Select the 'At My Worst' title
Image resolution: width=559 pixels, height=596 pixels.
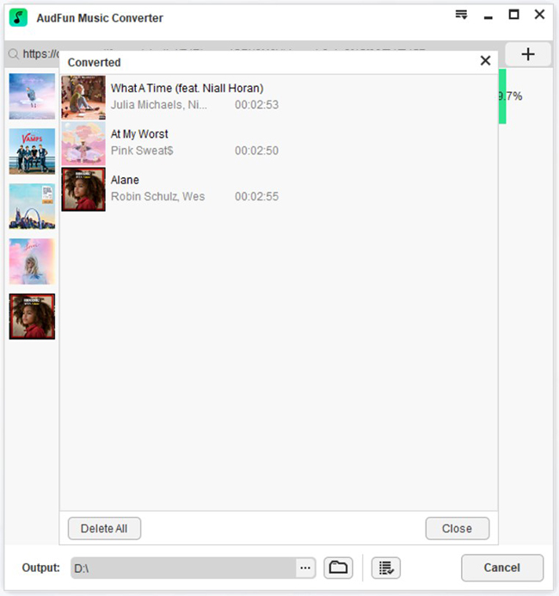point(139,134)
